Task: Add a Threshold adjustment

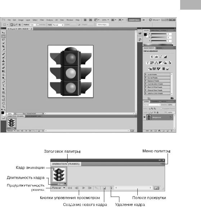Action: click(159, 69)
